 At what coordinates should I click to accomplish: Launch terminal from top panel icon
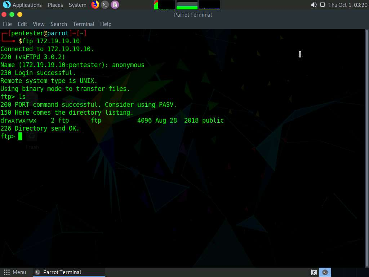105,5
